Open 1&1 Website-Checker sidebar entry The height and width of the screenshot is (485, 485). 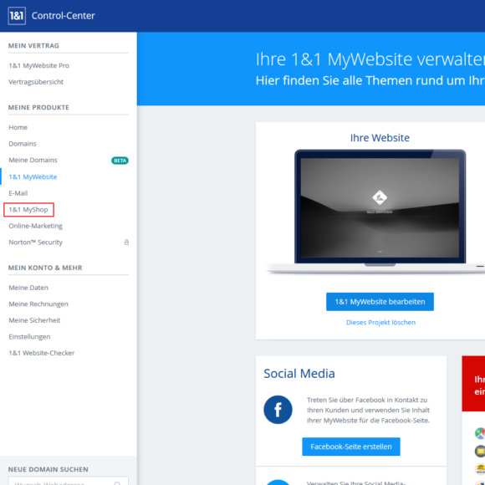(x=42, y=353)
